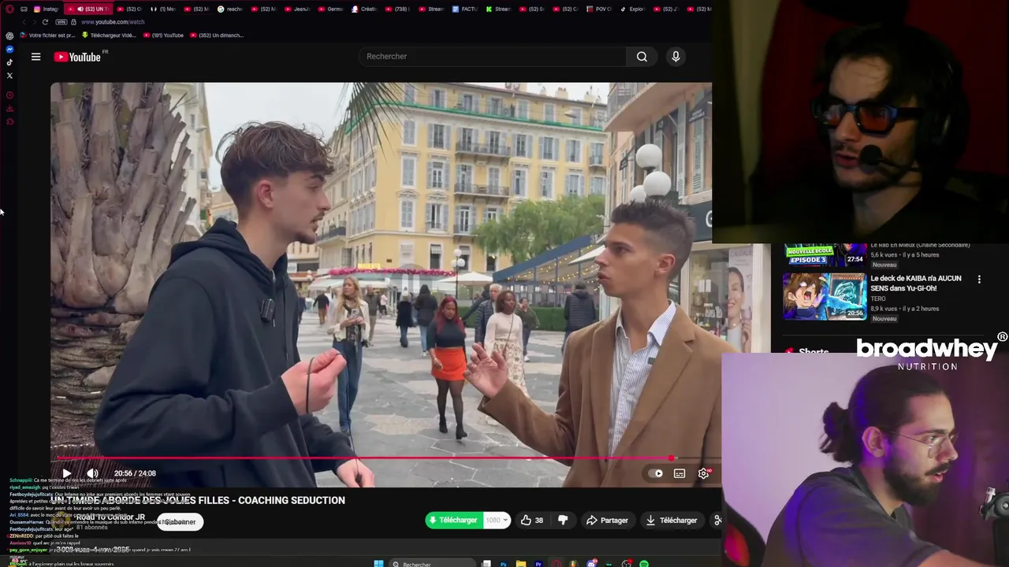Open '(191) YouTube' bookmark
Screen dimensions: 1009x567
tap(163, 35)
